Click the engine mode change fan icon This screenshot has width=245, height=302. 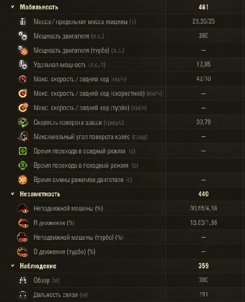pyautogui.click(x=23, y=180)
